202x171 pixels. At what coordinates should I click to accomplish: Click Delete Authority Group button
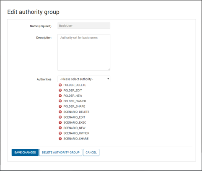coord(61,153)
